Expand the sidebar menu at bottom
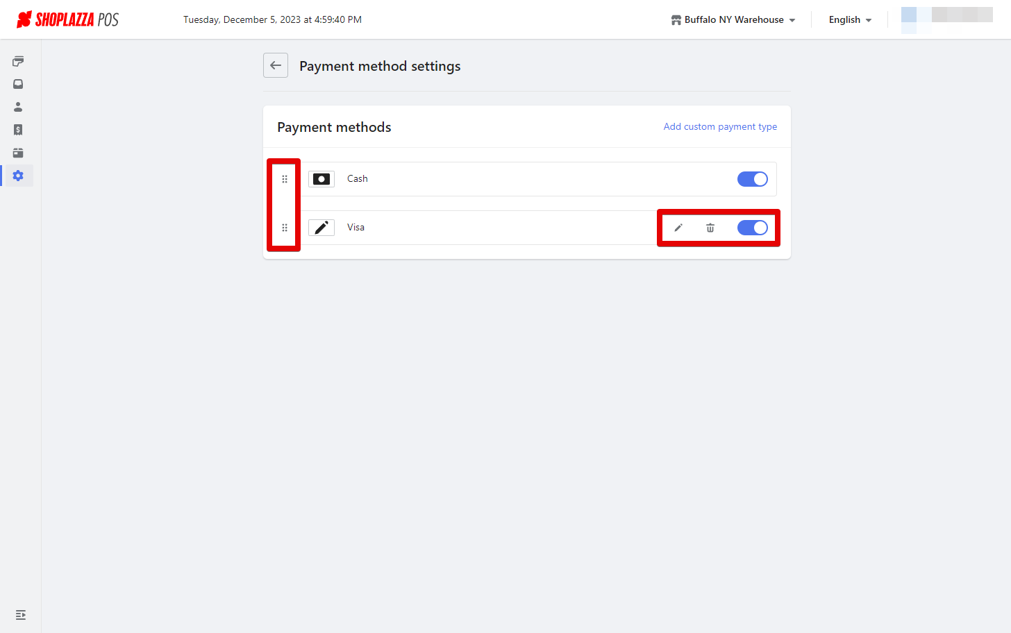This screenshot has height=633, width=1011. click(x=21, y=615)
